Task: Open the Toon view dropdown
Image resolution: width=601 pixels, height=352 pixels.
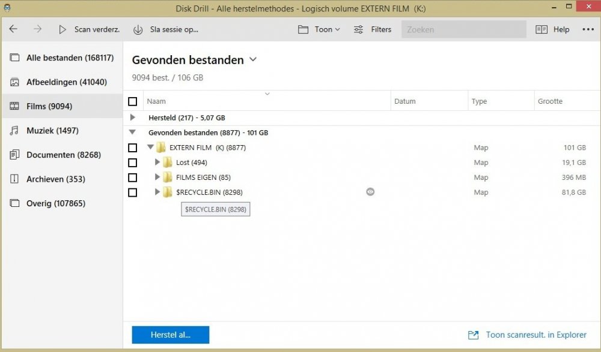Action: [319, 29]
